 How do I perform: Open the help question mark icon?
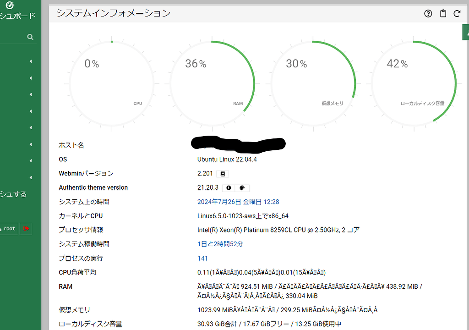(428, 14)
